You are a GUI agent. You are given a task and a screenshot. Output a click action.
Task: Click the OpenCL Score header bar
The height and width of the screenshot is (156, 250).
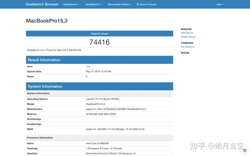click(x=100, y=34)
